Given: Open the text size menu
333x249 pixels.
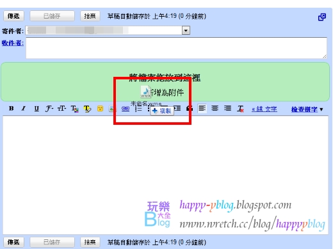Looking at the screenshot, I should click(x=61, y=109).
